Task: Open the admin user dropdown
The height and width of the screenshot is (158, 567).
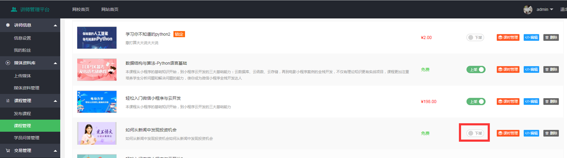Action: tap(544, 9)
